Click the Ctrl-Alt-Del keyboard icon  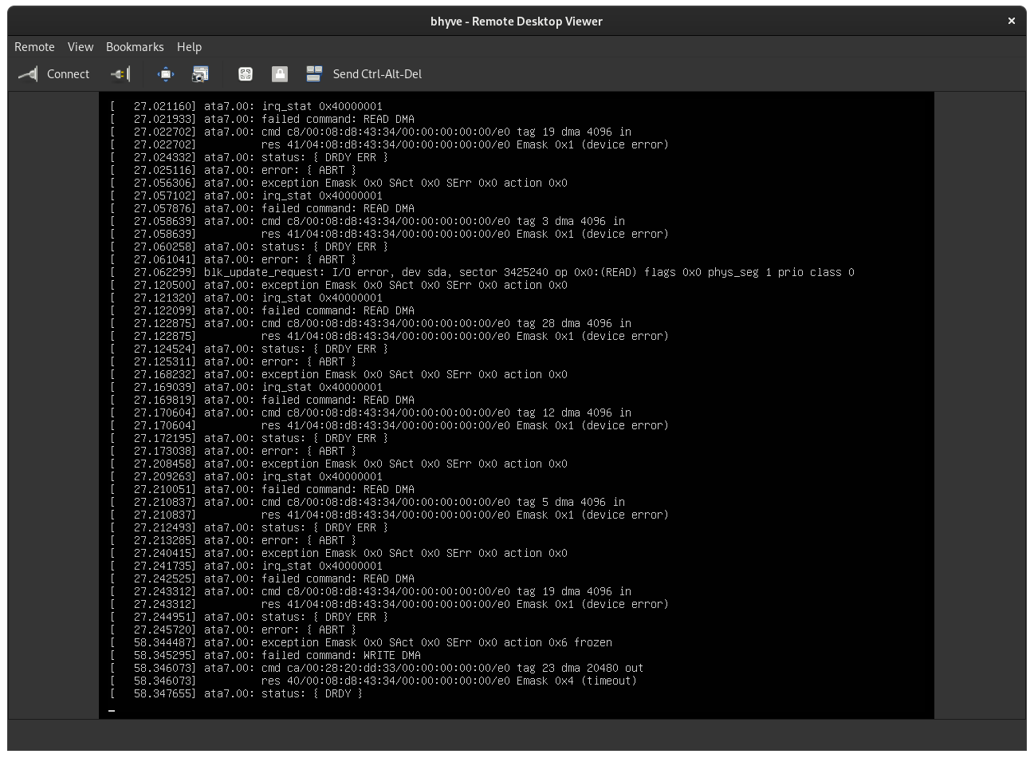(314, 74)
